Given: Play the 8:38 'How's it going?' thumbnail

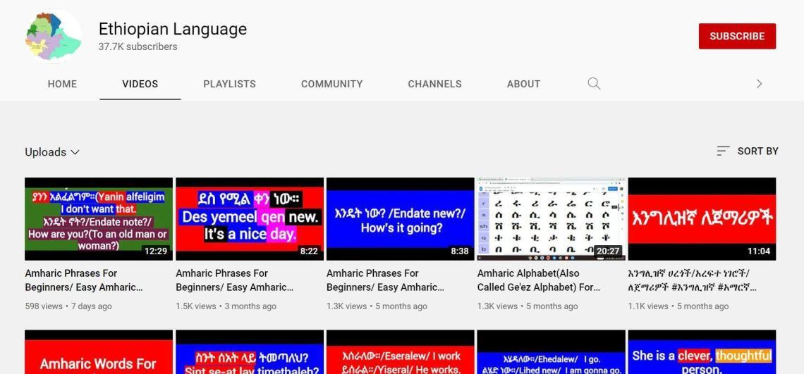Looking at the screenshot, I should click(x=401, y=219).
